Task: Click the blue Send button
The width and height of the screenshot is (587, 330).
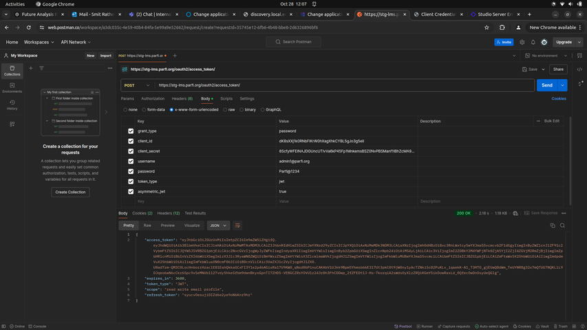Action: coord(546,85)
